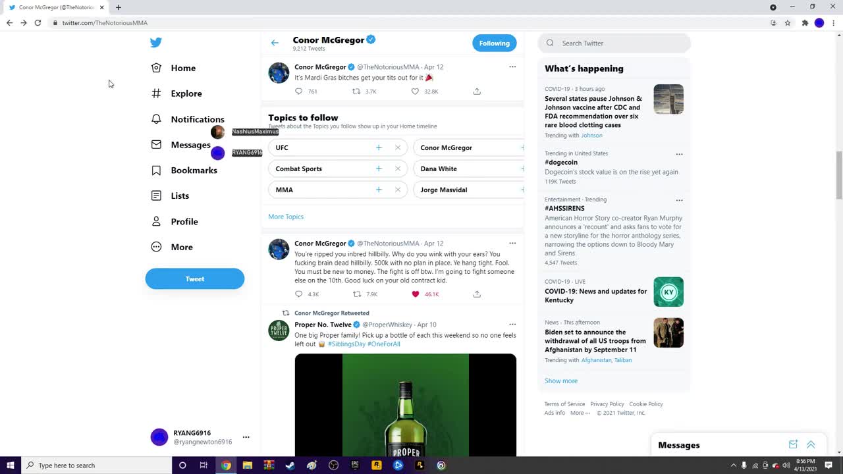The image size is (843, 474).
Task: Open browser extensions puzzle icon
Action: [805, 22]
